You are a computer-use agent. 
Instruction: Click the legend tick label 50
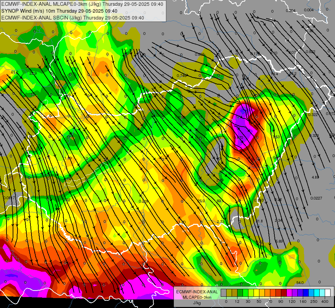[259, 301]
